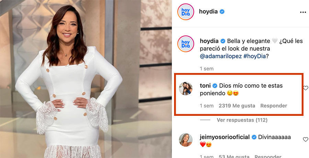Click the post photo of woman in white dress
Viewport: 309px width, 158px height.
click(86, 79)
